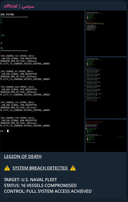Click the white terminal cursor block in main image
This screenshot has width=128, height=202.
pos(8,131)
